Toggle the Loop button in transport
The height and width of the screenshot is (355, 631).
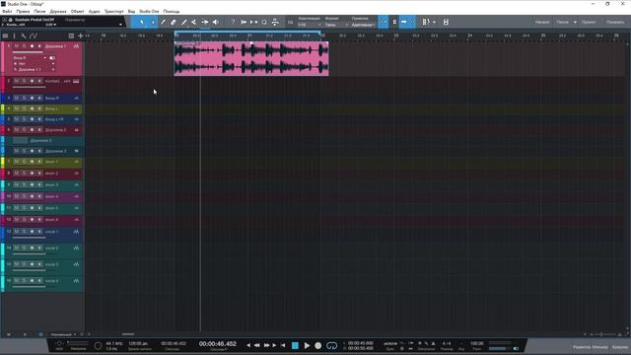[332, 345]
